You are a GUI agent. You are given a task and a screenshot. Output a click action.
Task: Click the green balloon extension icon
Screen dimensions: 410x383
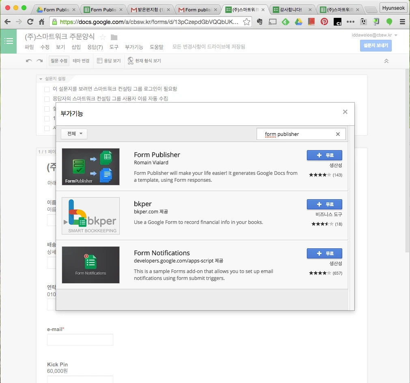tap(389, 22)
